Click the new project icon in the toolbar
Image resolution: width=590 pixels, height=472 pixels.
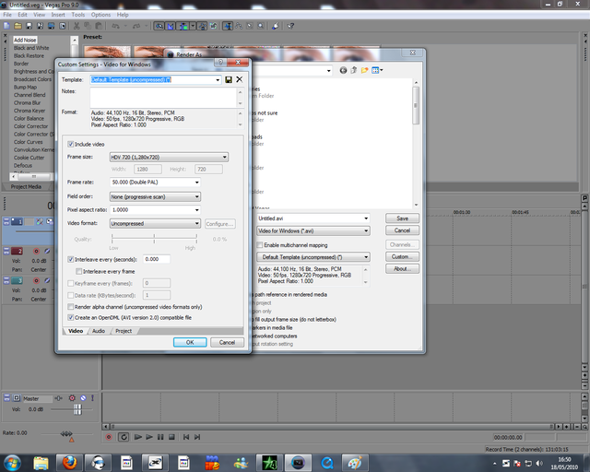[6, 26]
